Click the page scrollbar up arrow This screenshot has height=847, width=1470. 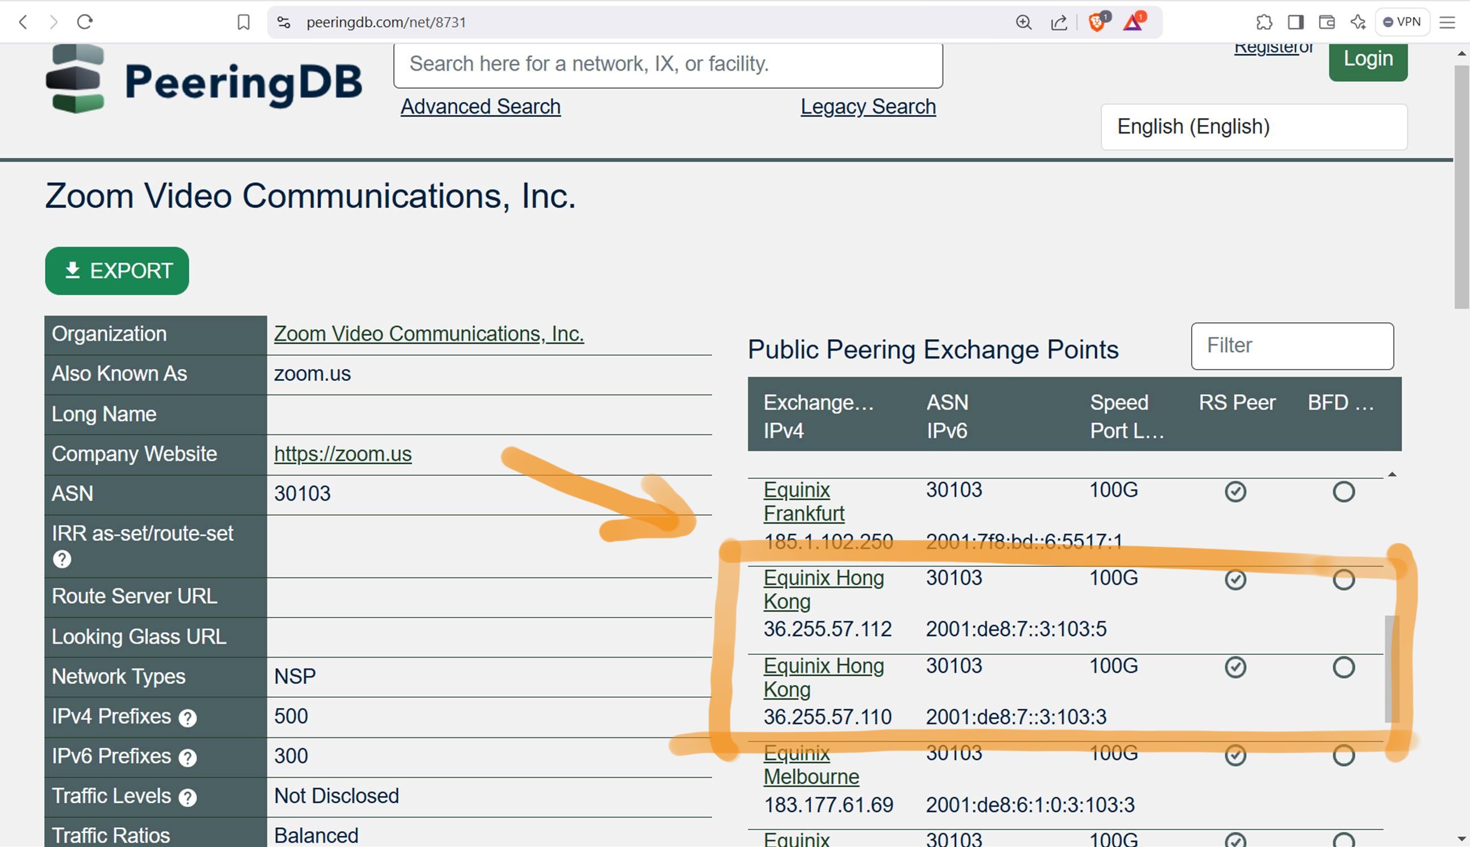click(1462, 53)
